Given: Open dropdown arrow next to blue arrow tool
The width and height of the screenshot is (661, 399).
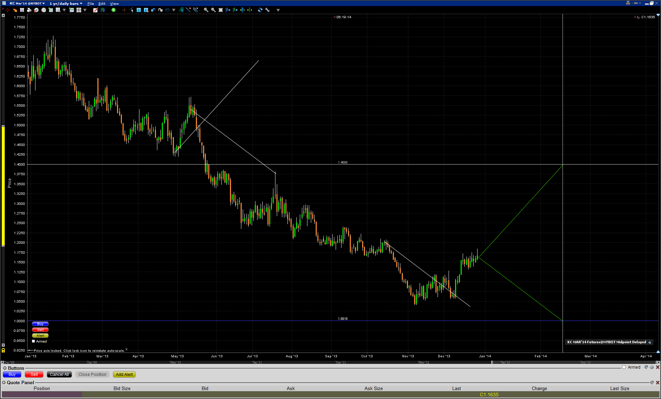Looking at the screenshot, I should 174,10.
